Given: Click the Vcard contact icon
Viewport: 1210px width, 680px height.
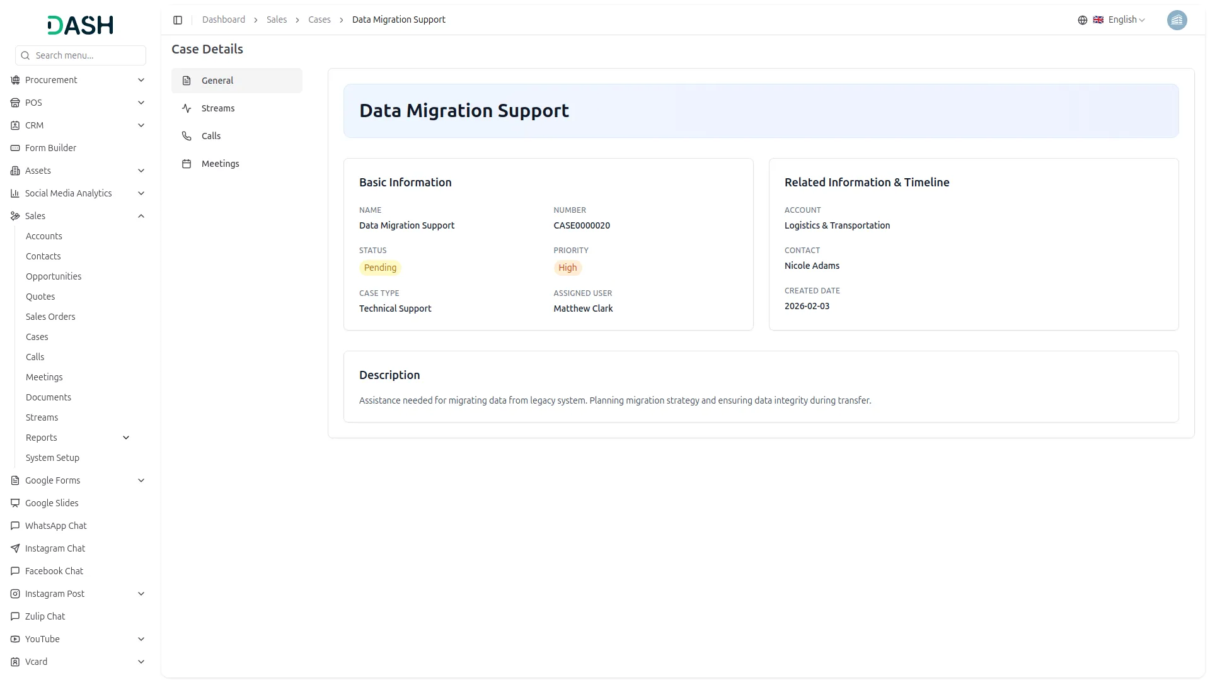Looking at the screenshot, I should click(x=15, y=662).
